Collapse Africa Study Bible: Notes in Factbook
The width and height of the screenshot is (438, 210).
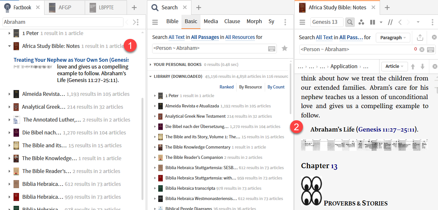(9, 46)
